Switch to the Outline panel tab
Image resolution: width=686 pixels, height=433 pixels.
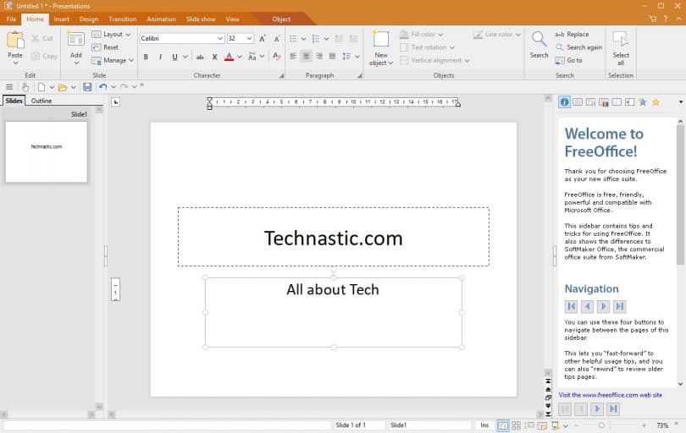coord(41,101)
